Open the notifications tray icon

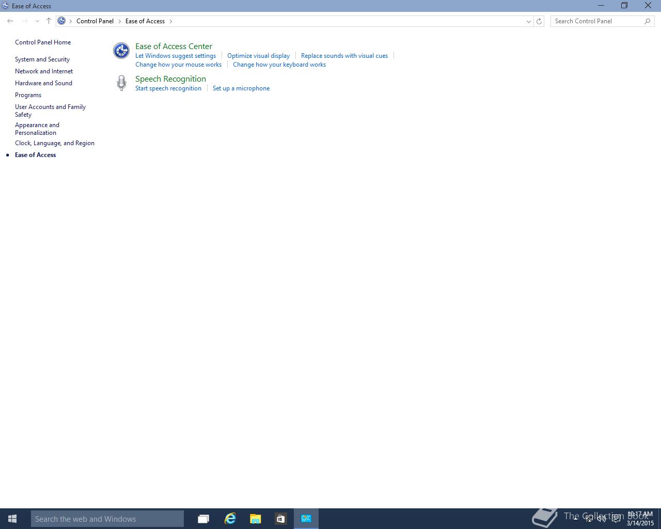click(616, 519)
